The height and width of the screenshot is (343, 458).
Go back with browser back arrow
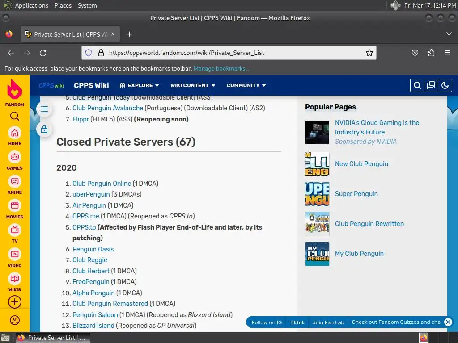point(11,53)
